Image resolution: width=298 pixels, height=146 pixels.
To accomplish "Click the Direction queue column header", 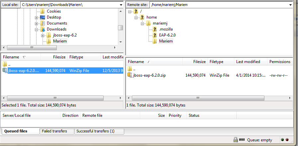I will (x=70, y=115).
